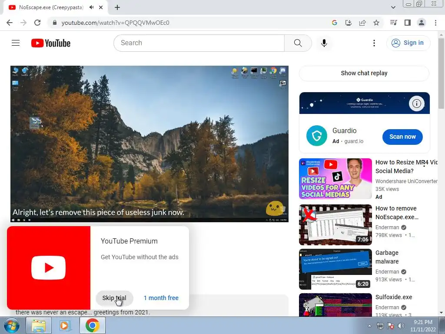Click the guard.io ad link text

click(x=354, y=141)
